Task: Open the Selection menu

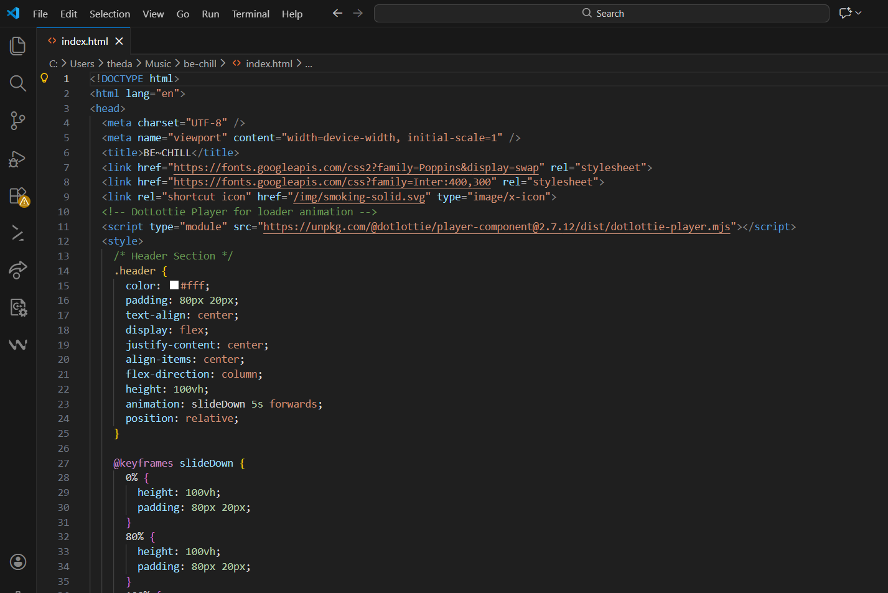Action: click(110, 14)
